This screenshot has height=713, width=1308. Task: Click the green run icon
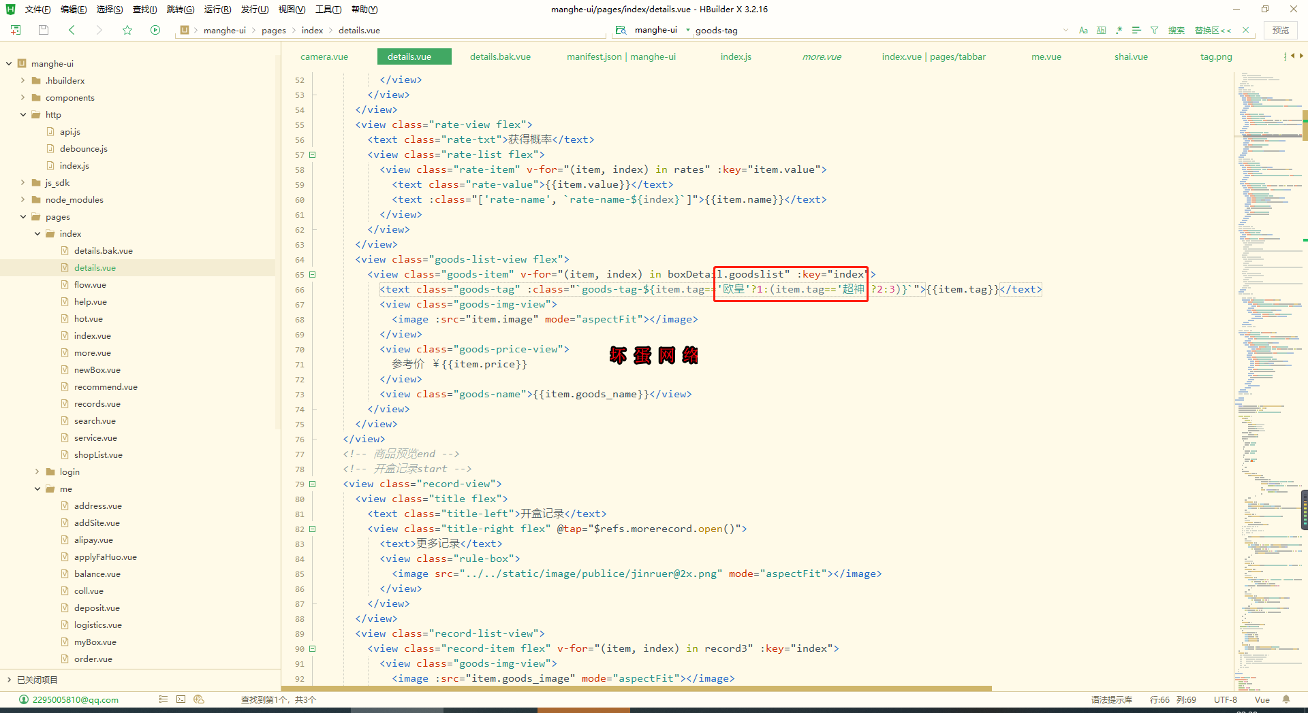click(x=155, y=30)
